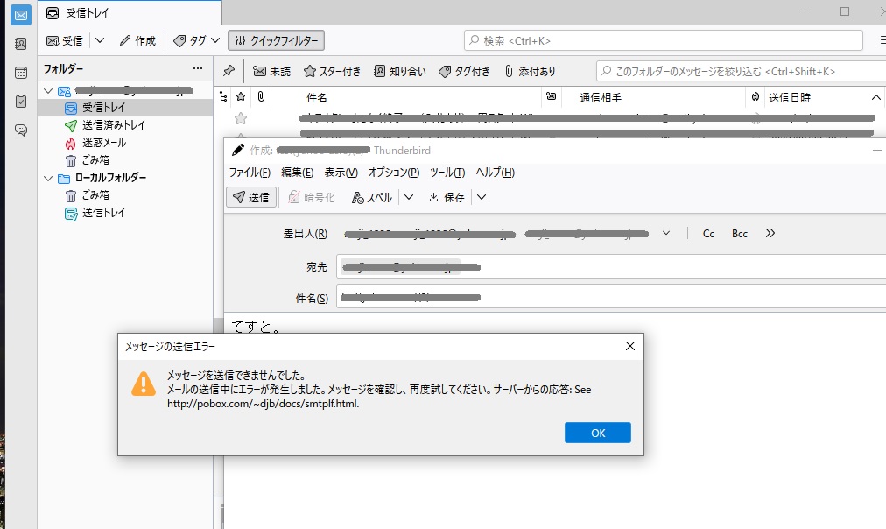Click the pin icon in quick filter bar

[x=229, y=71]
